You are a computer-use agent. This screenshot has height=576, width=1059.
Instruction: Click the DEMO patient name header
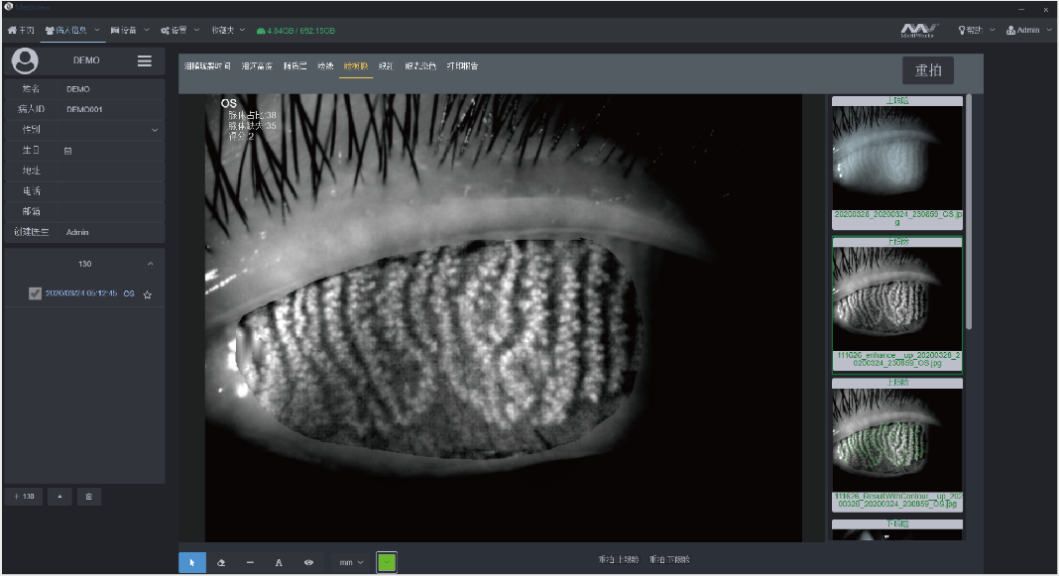pyautogui.click(x=86, y=60)
